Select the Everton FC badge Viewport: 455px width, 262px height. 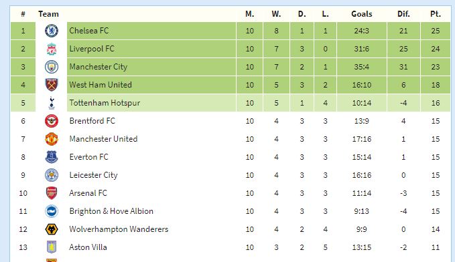[x=52, y=157]
